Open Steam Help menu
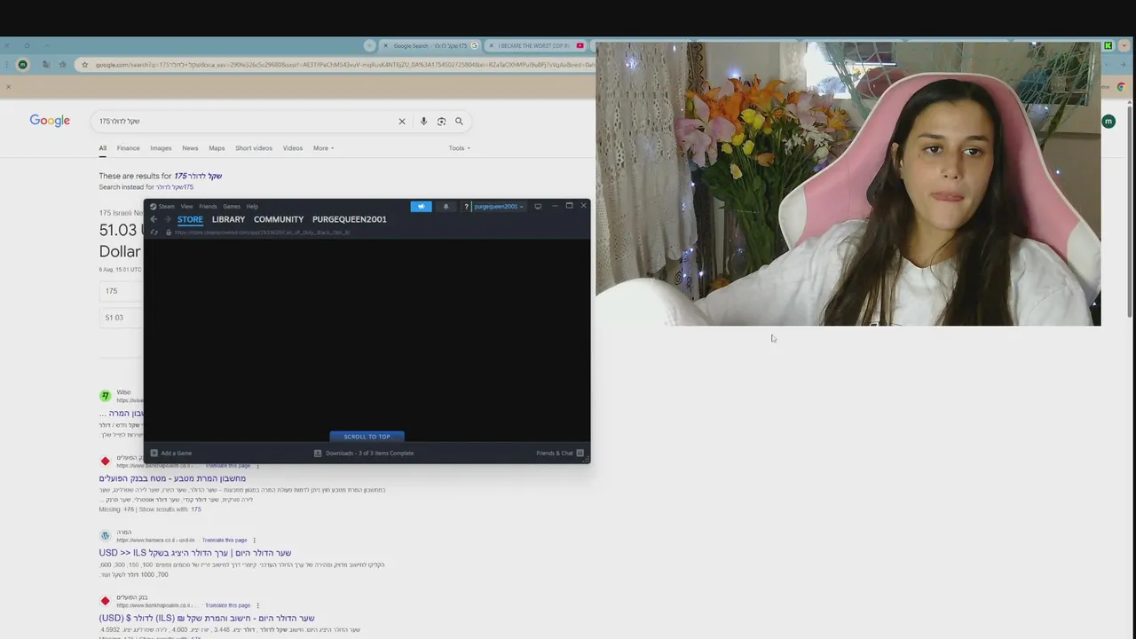The height and width of the screenshot is (639, 1136). pyautogui.click(x=252, y=206)
